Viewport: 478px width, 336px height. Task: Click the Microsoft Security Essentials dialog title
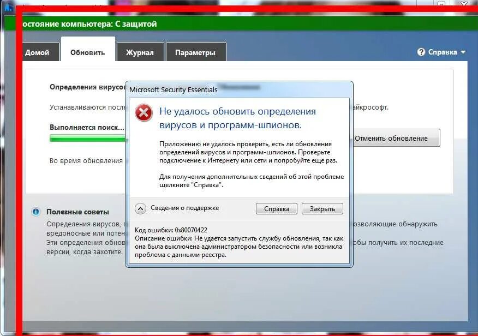pyautogui.click(x=173, y=89)
